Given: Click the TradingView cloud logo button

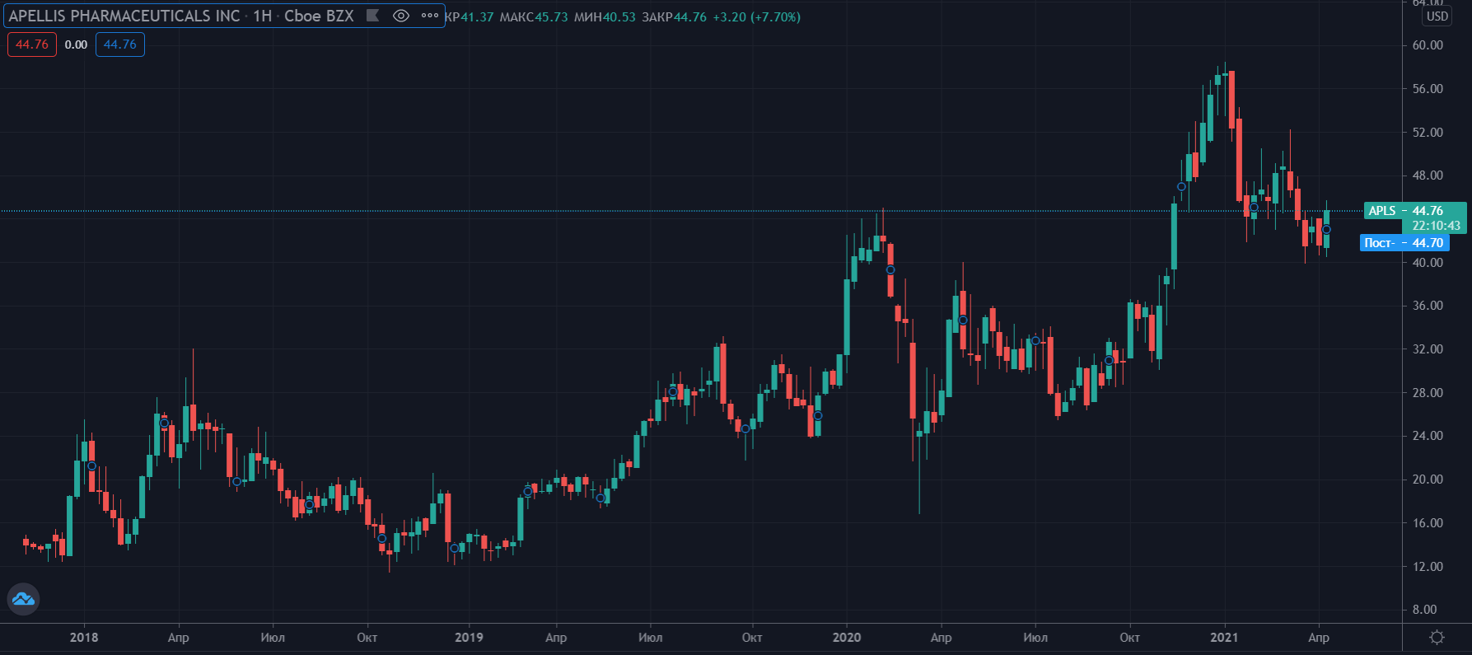Looking at the screenshot, I should coord(23,599).
